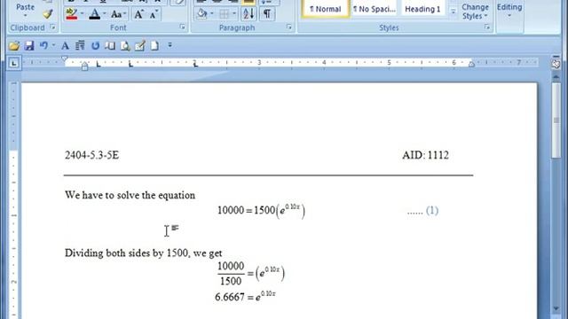Screen dimensions: 568x319
Task: Expand the Borders dropdown arrow
Action: [234, 14]
